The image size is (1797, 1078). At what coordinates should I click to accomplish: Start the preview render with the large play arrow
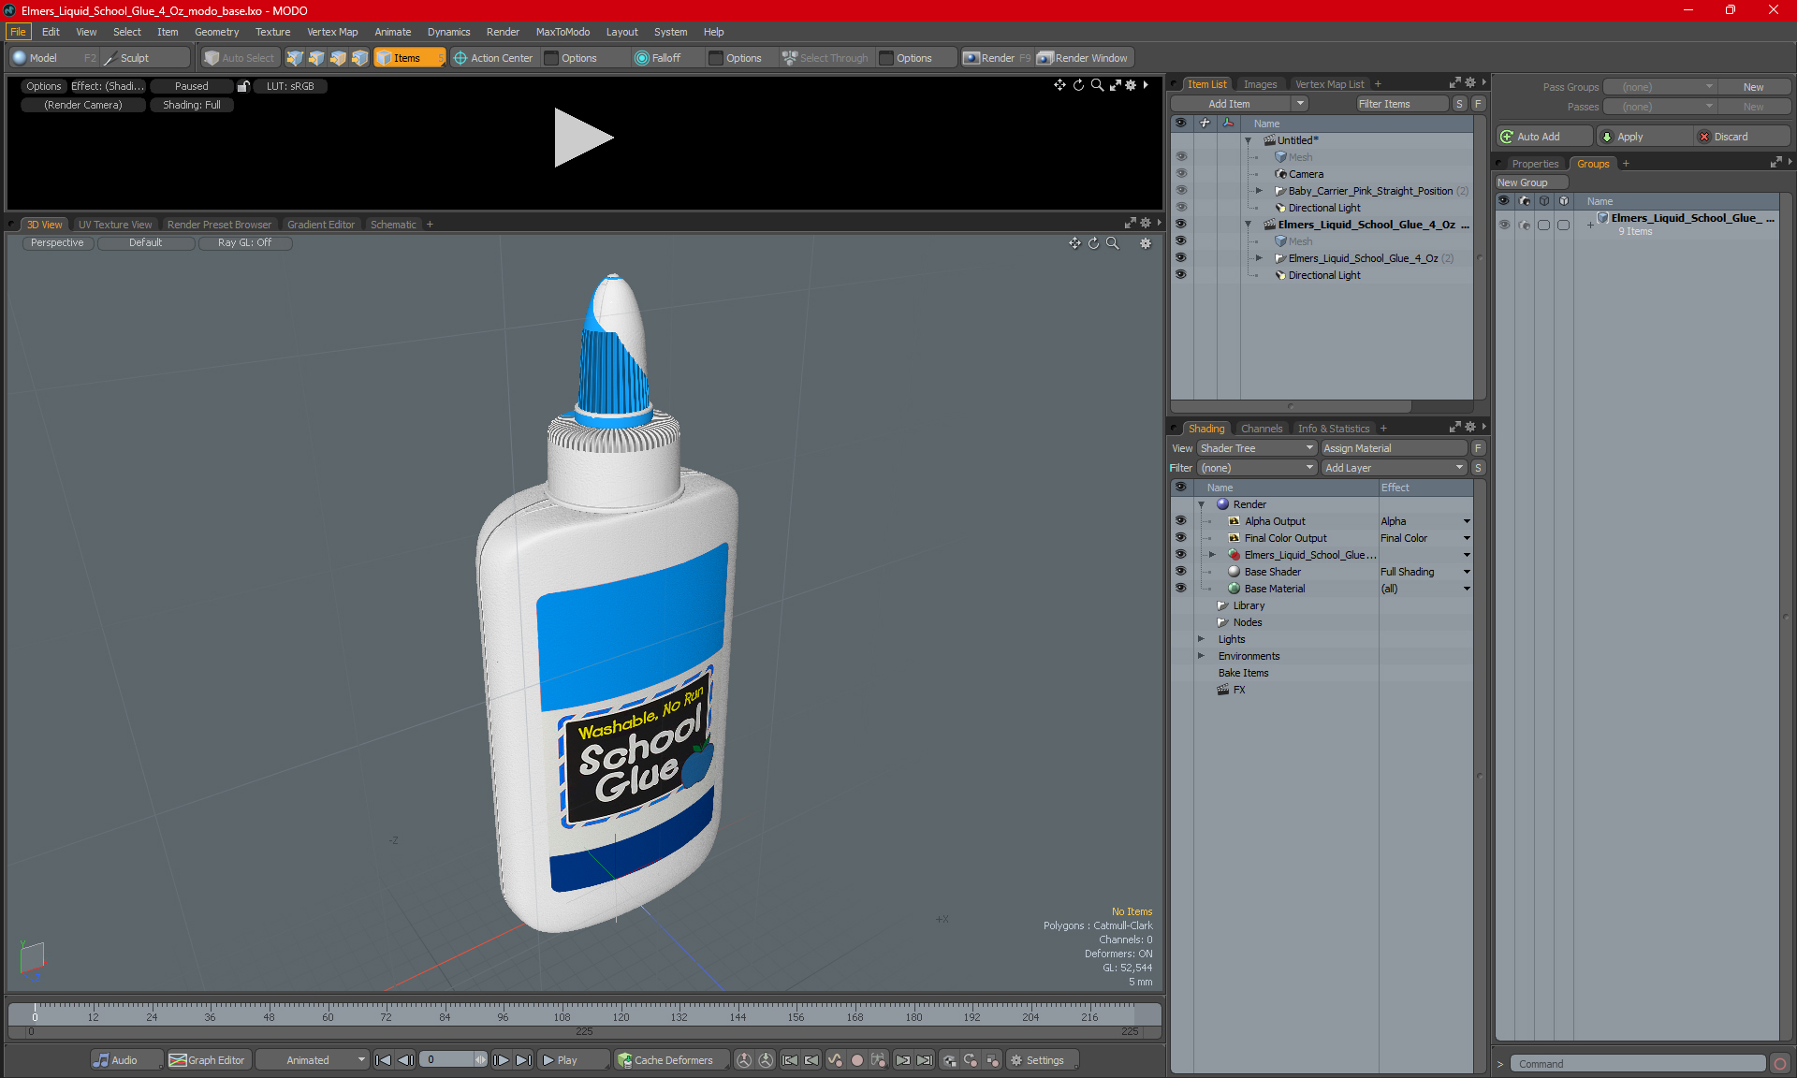pos(584,138)
